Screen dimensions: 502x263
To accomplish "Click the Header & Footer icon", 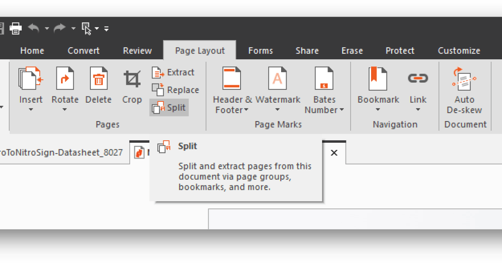I will click(232, 78).
